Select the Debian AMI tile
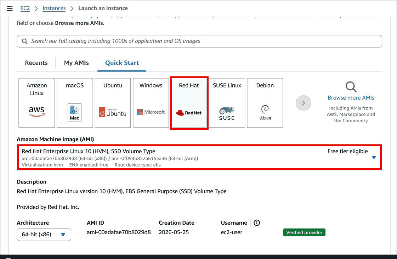The width and height of the screenshot is (397, 259). point(265,103)
